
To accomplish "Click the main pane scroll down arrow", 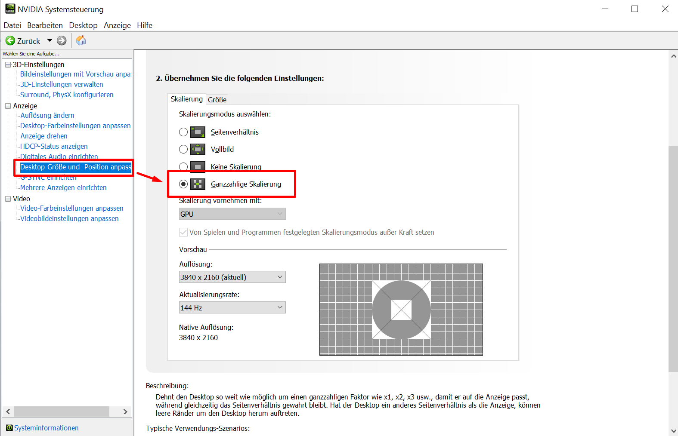I will (673, 430).
